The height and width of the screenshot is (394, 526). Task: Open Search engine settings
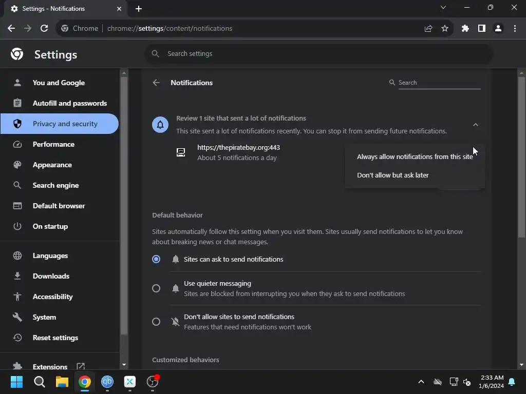tap(60, 185)
